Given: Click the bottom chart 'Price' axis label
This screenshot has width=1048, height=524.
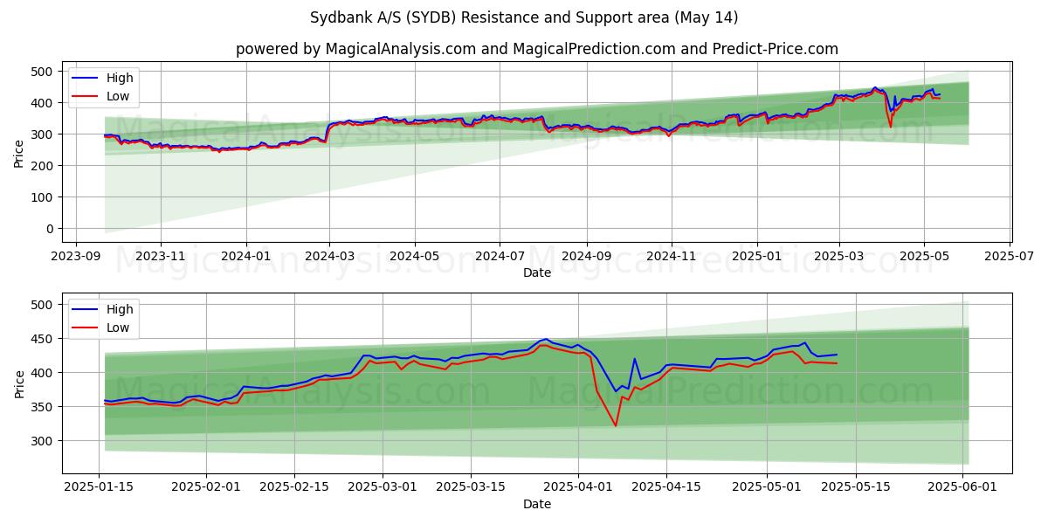Looking at the screenshot, I should click(x=19, y=383).
